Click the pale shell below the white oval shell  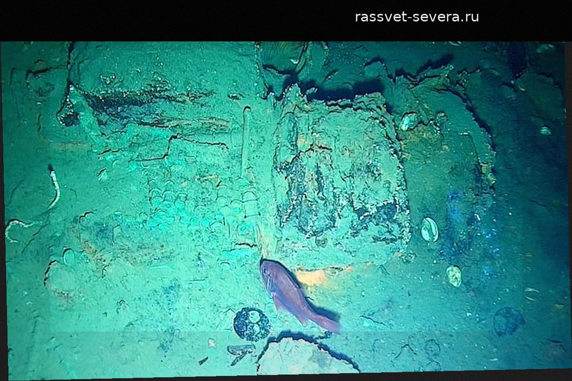click(454, 276)
